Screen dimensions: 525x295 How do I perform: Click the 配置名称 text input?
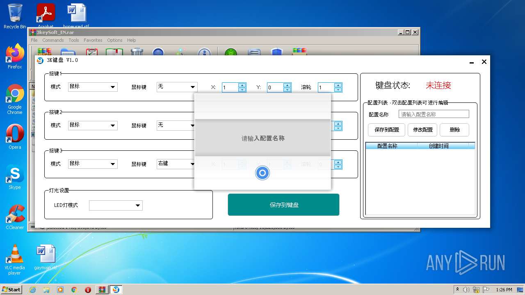click(x=434, y=114)
